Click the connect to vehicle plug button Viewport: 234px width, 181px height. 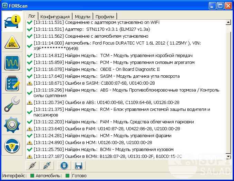tap(32, 166)
